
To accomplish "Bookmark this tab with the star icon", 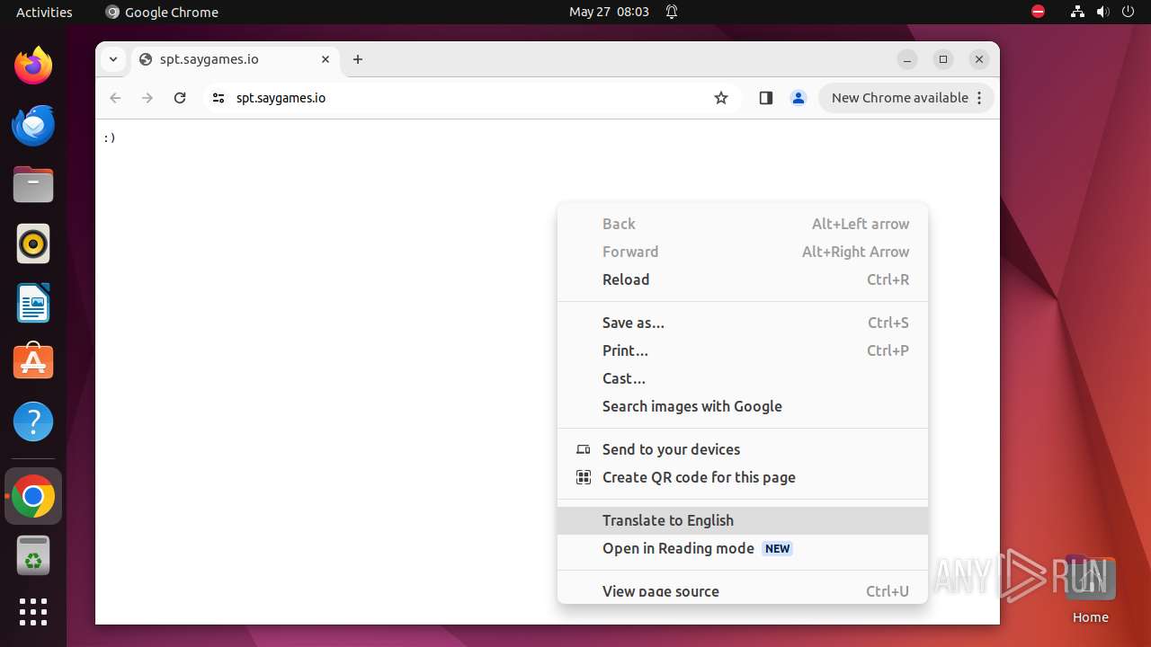I will tap(721, 98).
